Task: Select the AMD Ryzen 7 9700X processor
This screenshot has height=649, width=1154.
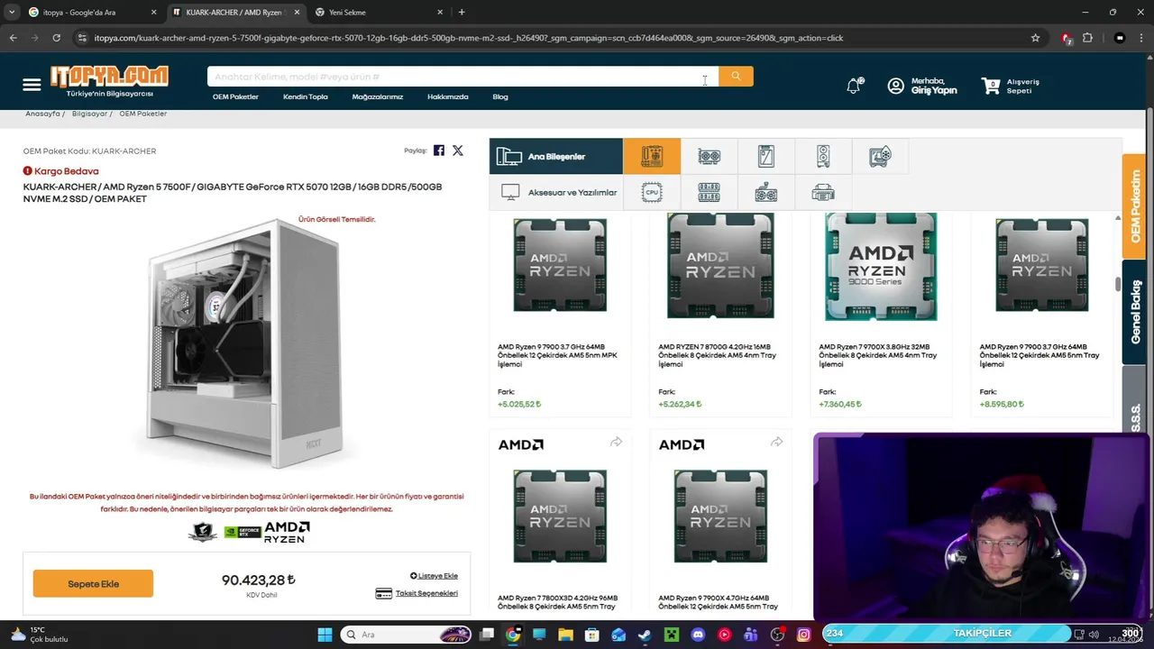Action: pyautogui.click(x=881, y=315)
